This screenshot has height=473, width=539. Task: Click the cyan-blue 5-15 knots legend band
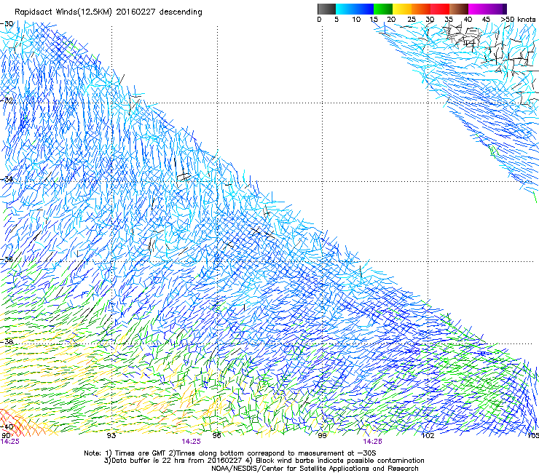coord(355,9)
